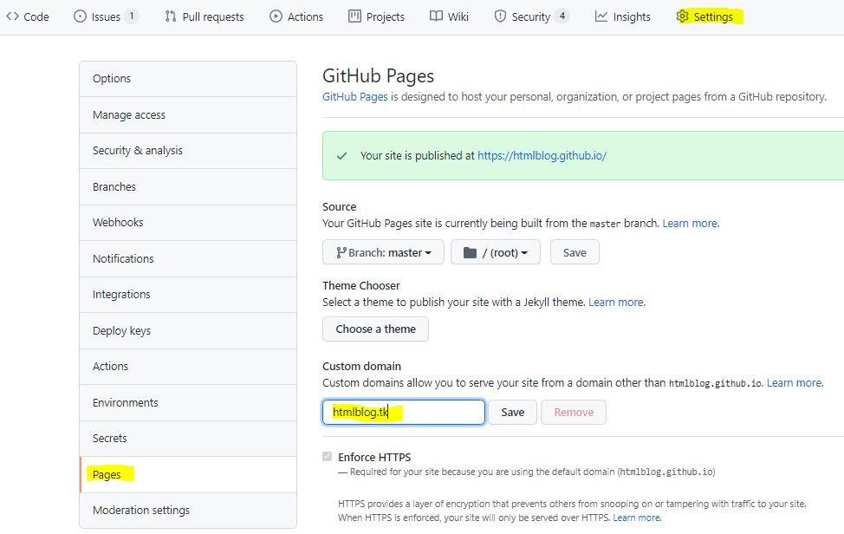The width and height of the screenshot is (844, 534).
Task: Toggle the Enforce HTTPS checkbox
Action: pyautogui.click(x=327, y=458)
